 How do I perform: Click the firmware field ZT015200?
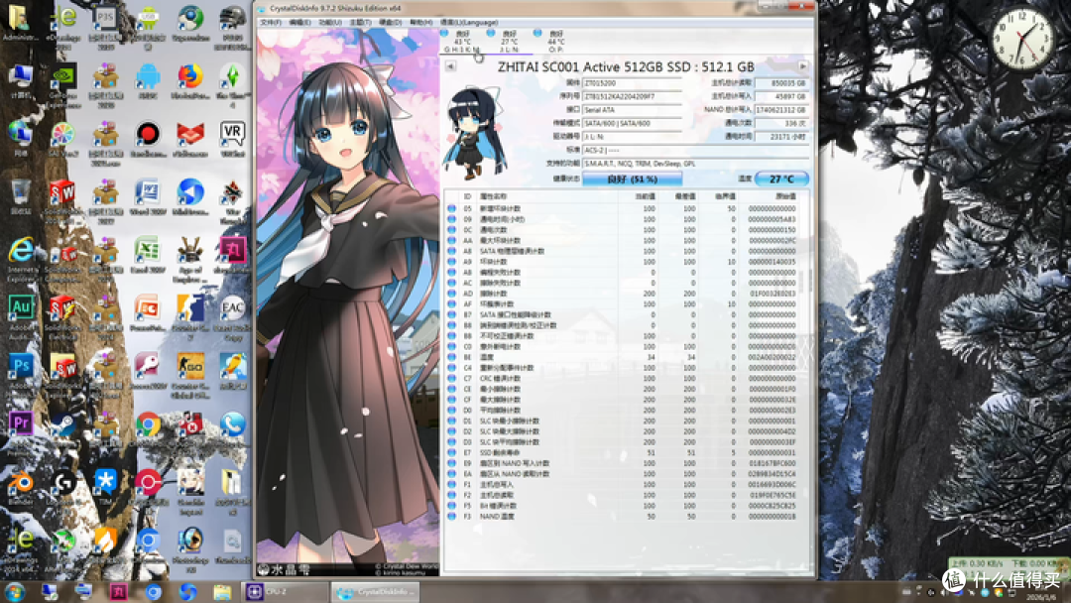click(x=632, y=83)
